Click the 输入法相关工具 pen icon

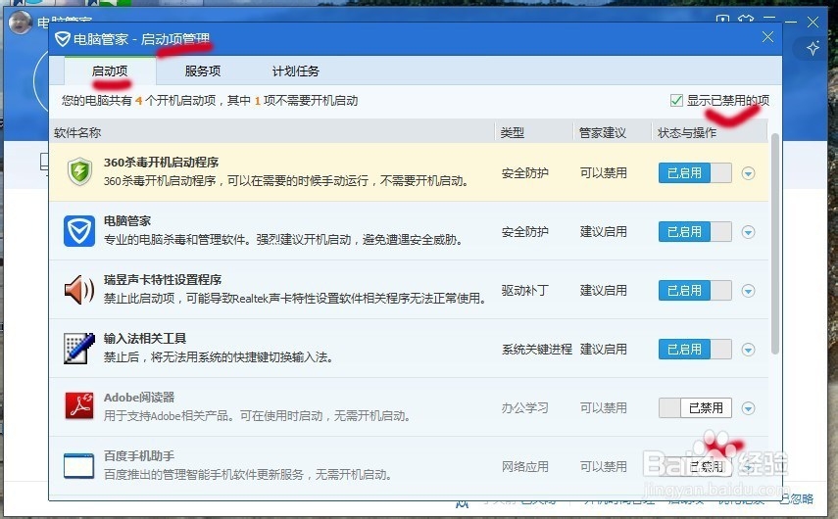coord(79,349)
